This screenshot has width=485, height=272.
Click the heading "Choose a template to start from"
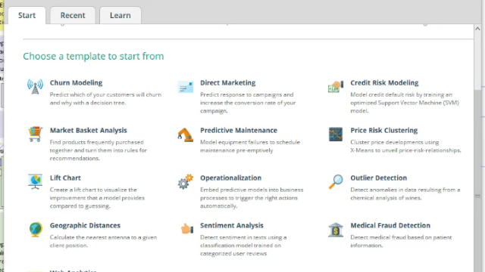pyautogui.click(x=93, y=56)
